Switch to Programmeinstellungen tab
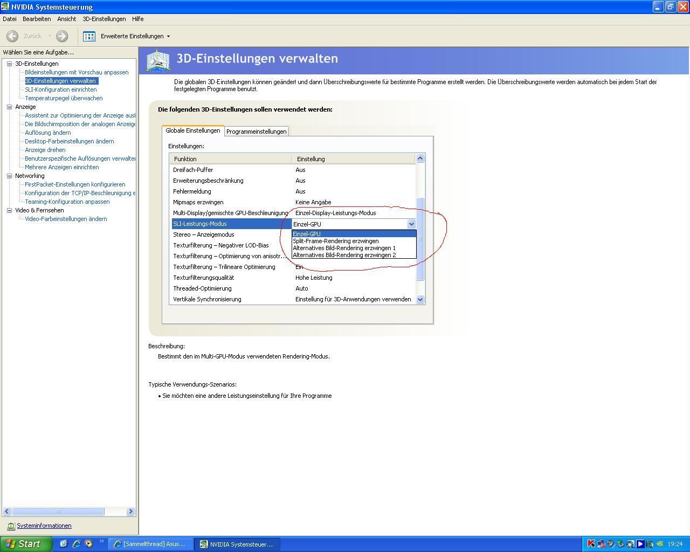690x552 pixels. point(257,132)
